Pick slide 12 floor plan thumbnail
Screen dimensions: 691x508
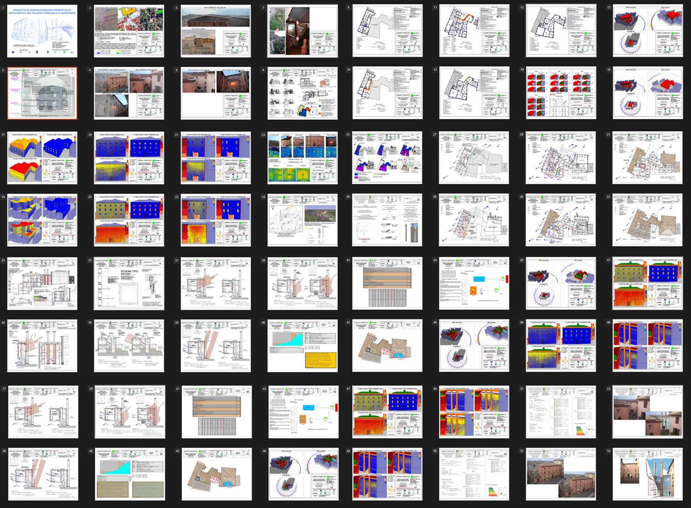click(474, 93)
